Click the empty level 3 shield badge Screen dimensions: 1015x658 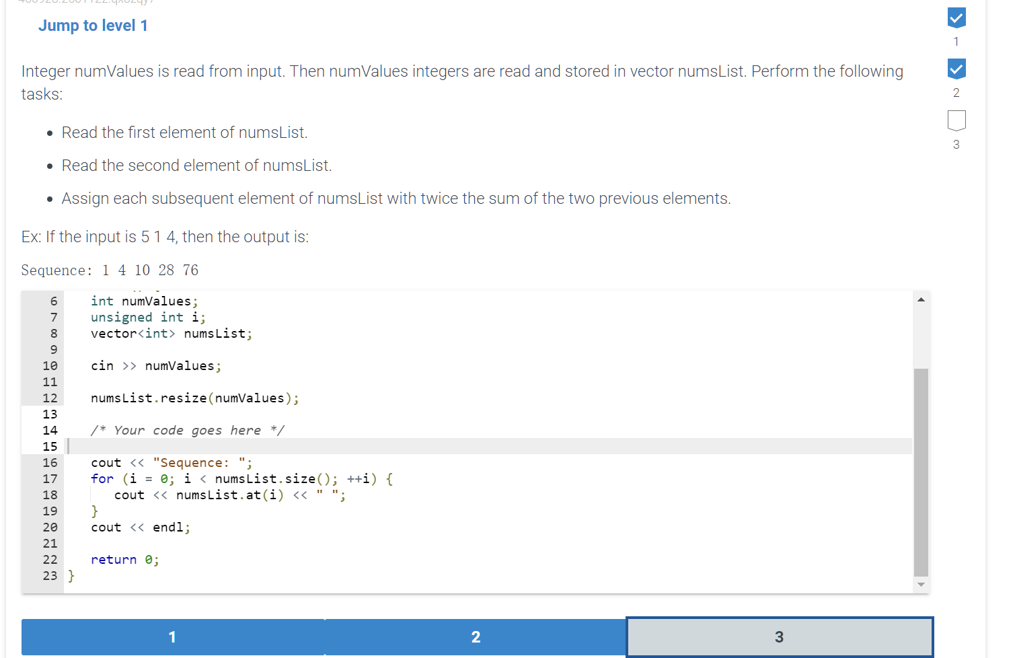point(956,120)
